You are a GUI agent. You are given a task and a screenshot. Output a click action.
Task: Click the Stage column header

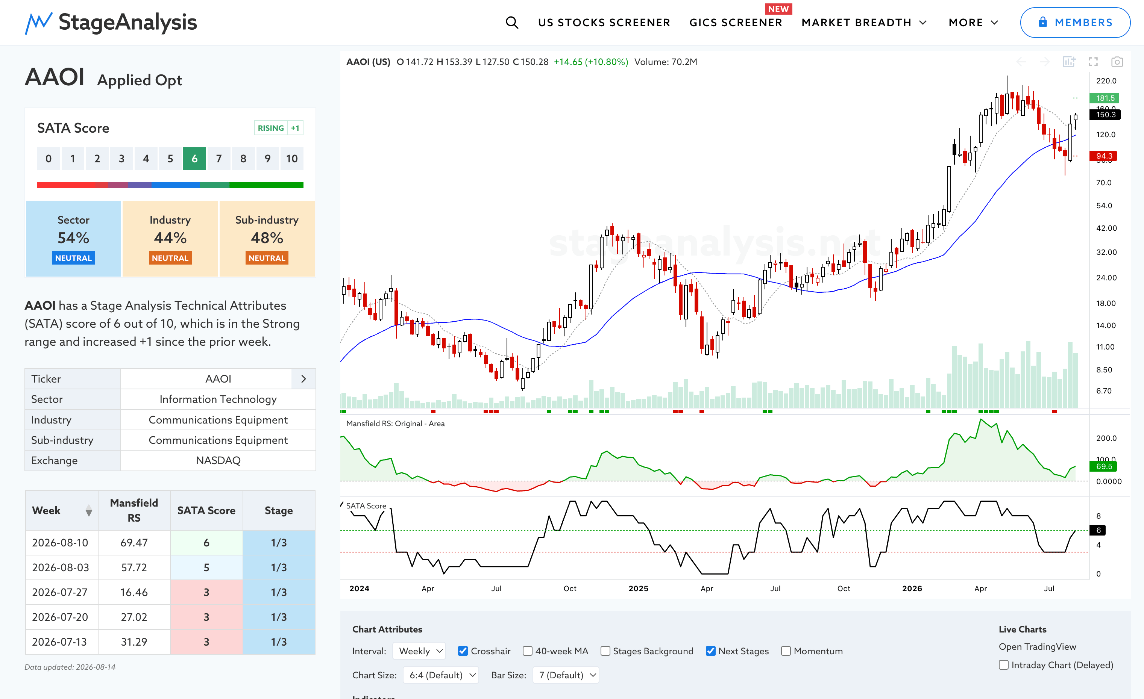279,511
